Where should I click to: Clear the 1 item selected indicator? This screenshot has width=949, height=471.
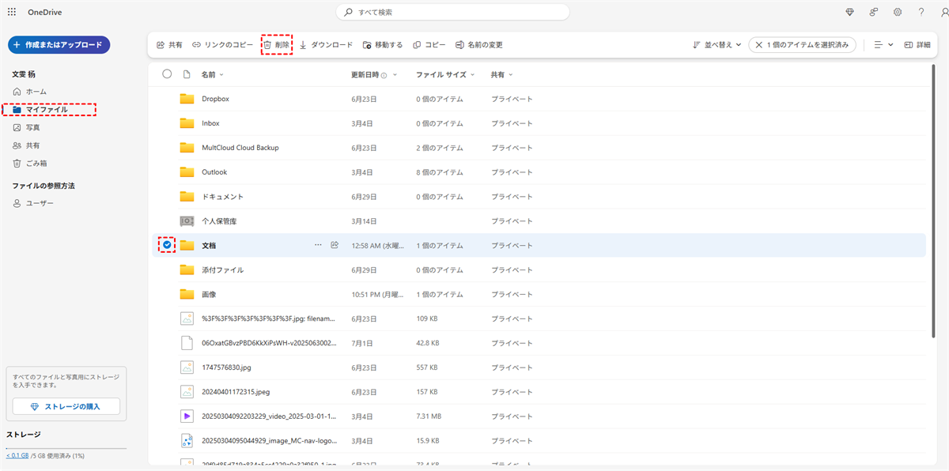pyautogui.click(x=760, y=45)
